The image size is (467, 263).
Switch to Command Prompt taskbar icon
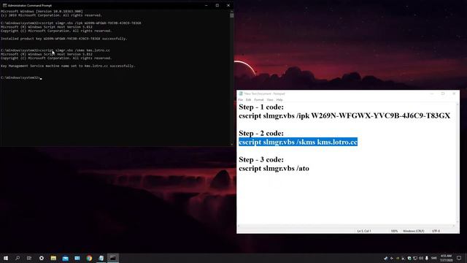click(x=113, y=258)
